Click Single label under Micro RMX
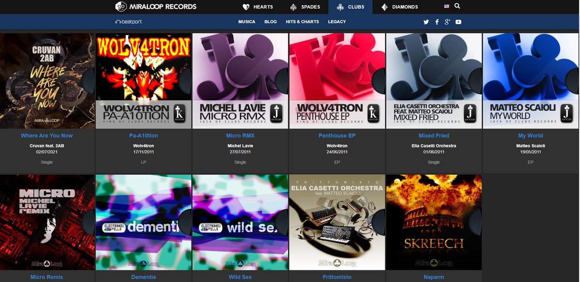Viewport: 580px width, 282px height. [240, 162]
